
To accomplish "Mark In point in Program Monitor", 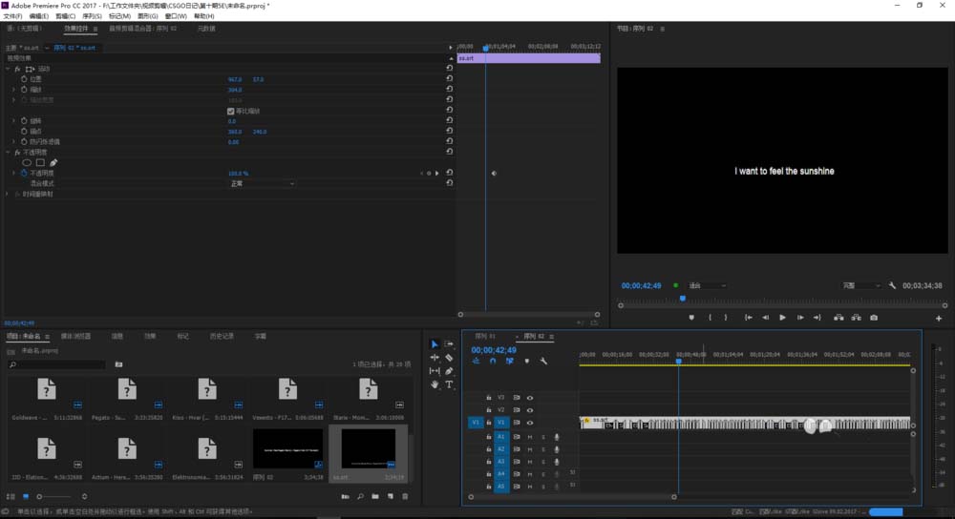I will click(711, 318).
